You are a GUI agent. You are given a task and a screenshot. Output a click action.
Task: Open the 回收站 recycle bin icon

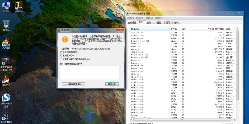[x=6, y=25]
